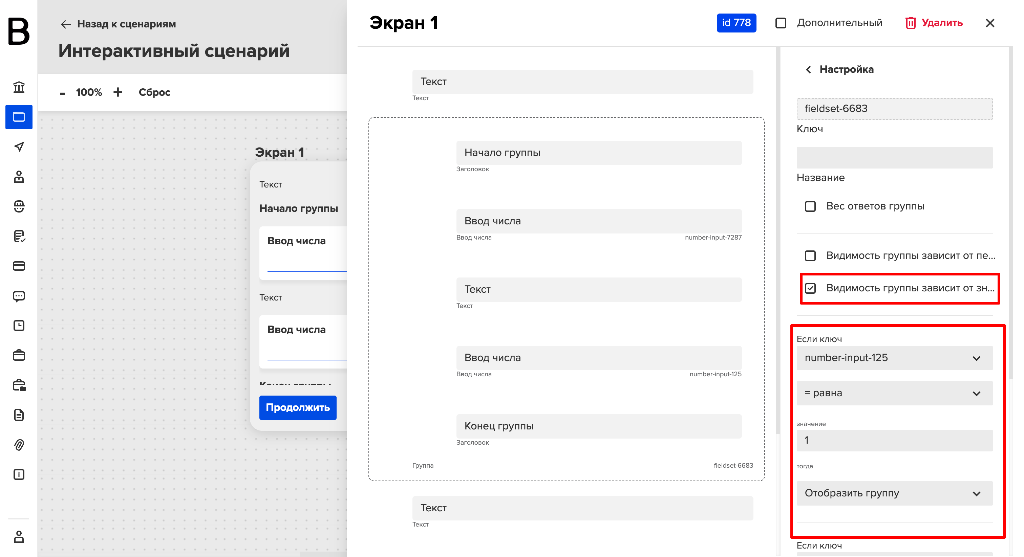
Task: Click the id 778 badge
Action: (x=736, y=23)
